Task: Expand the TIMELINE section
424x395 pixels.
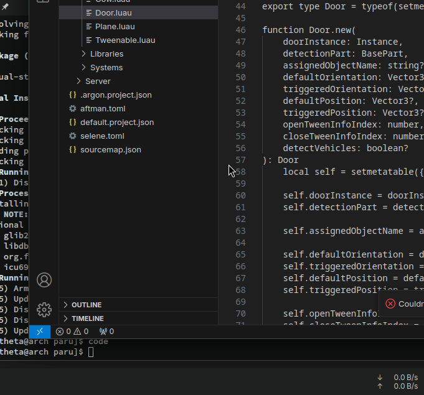Action: (x=138, y=318)
